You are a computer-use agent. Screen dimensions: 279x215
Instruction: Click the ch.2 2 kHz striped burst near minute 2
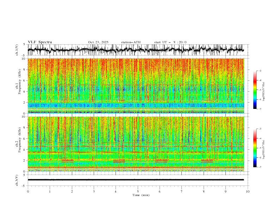[x=68, y=161]
